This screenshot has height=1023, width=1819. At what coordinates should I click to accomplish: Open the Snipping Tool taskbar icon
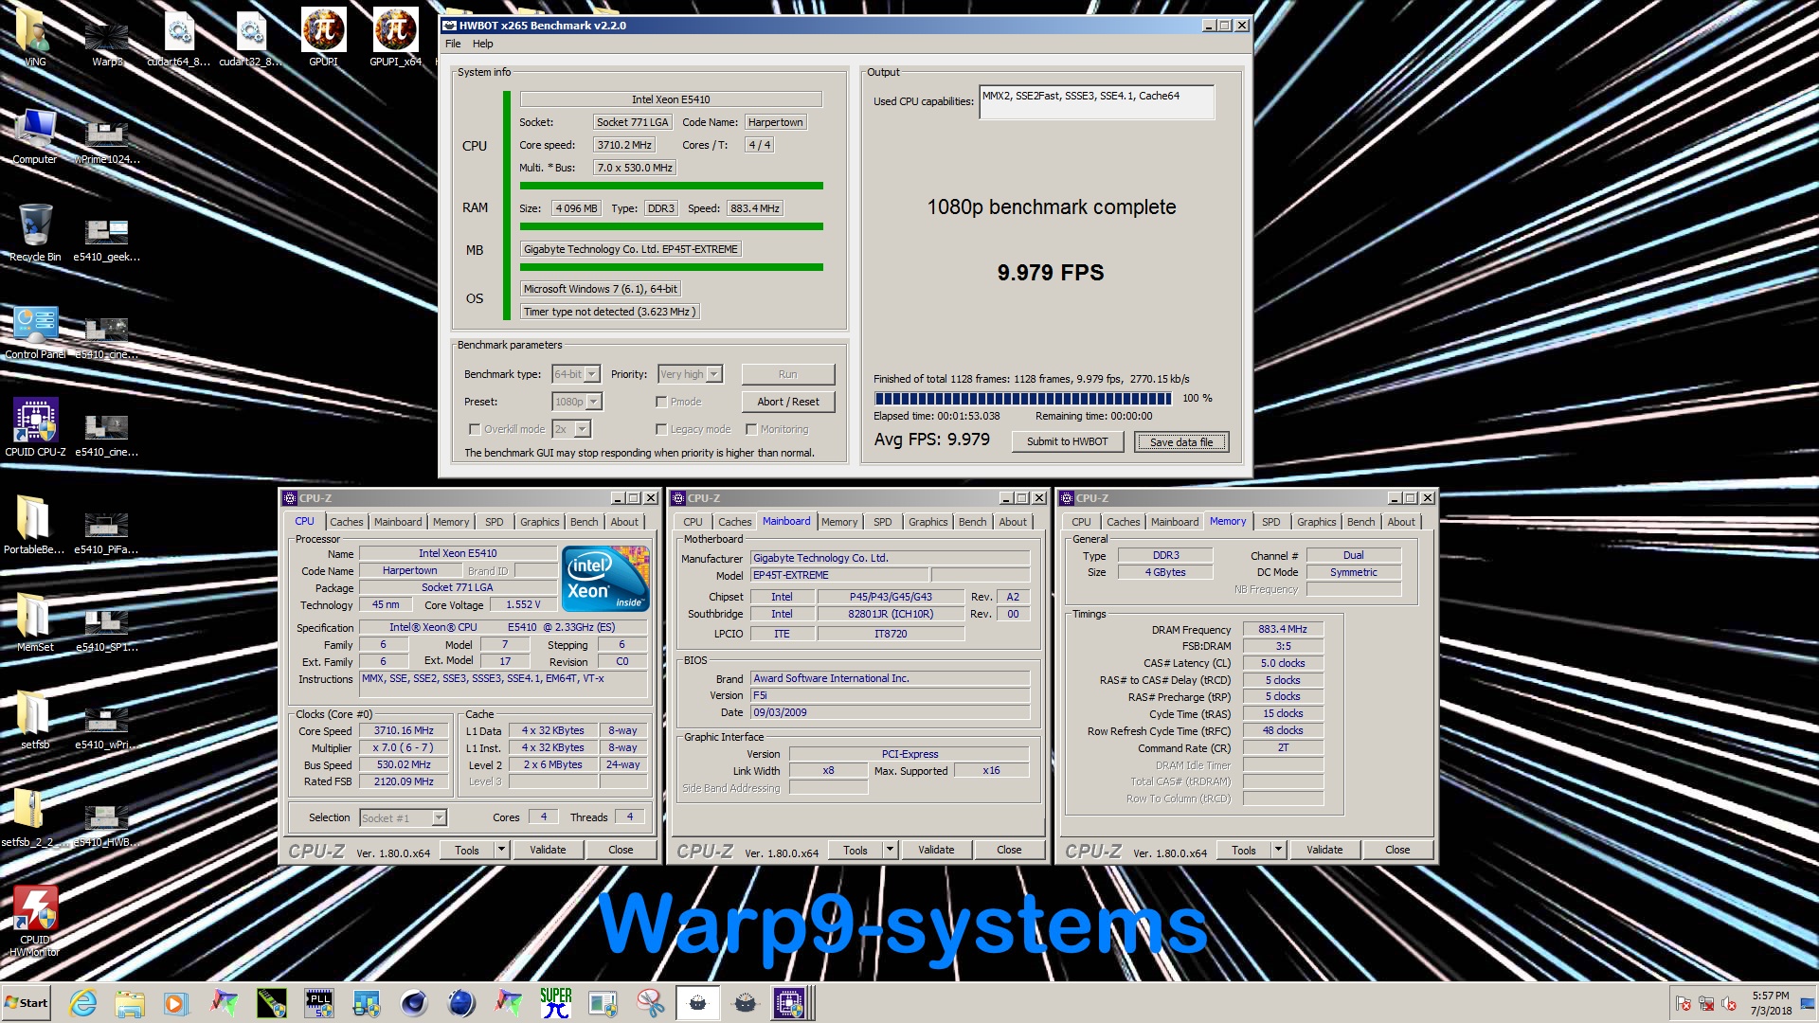point(650,1002)
